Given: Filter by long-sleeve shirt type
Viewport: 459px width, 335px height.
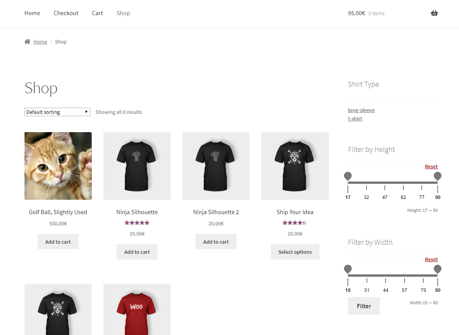Looking at the screenshot, I should tap(361, 110).
